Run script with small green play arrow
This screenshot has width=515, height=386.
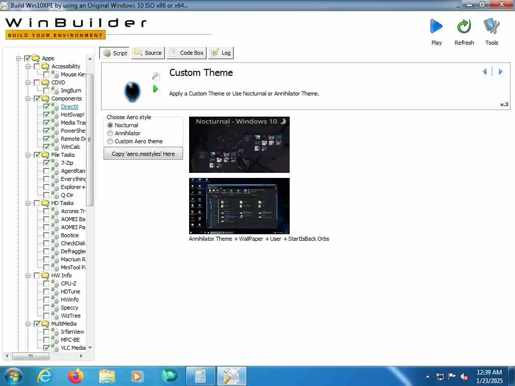pos(155,88)
